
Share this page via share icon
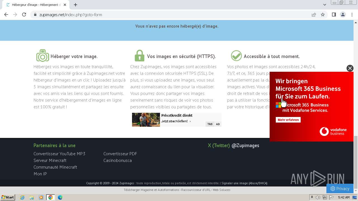click(314, 15)
